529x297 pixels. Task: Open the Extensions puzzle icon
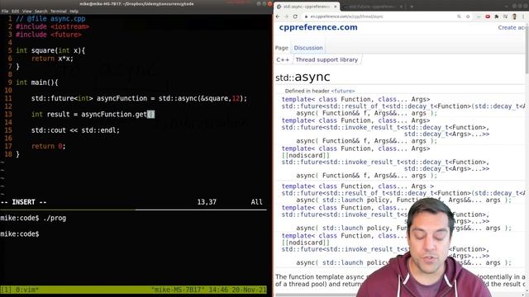point(496,16)
